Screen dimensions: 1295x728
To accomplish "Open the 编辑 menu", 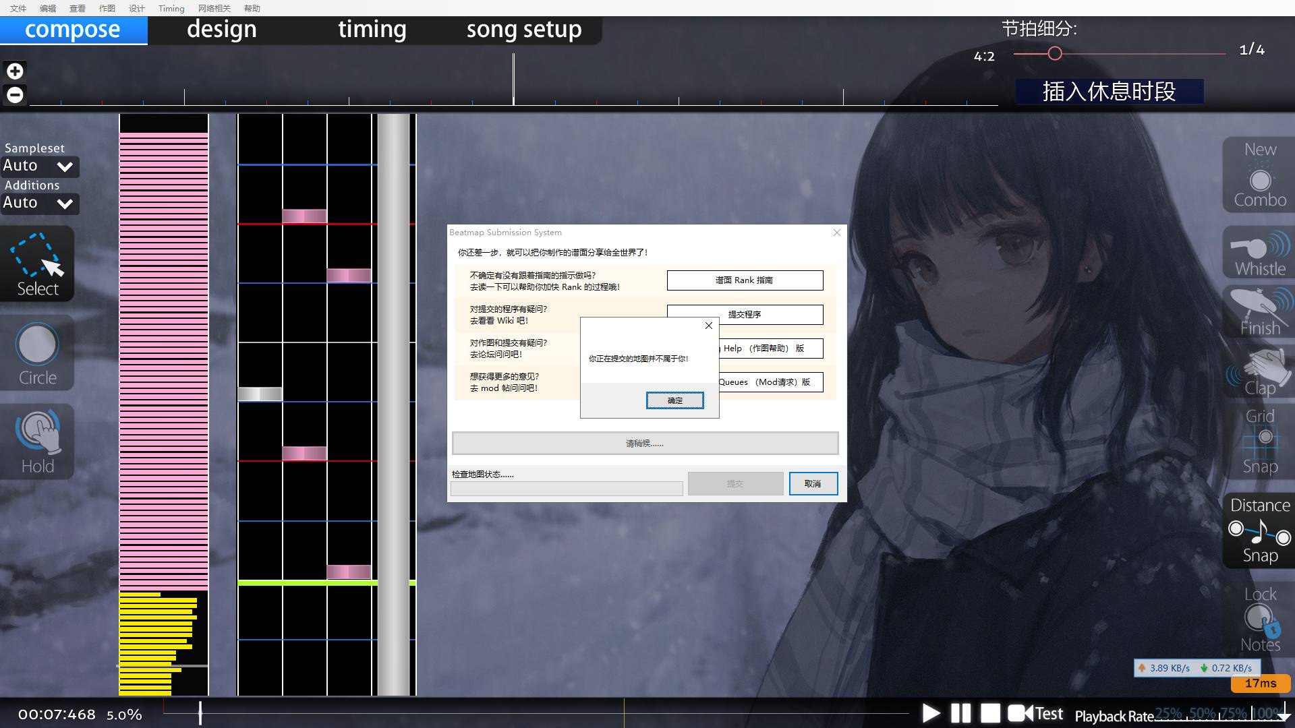I will [x=48, y=8].
